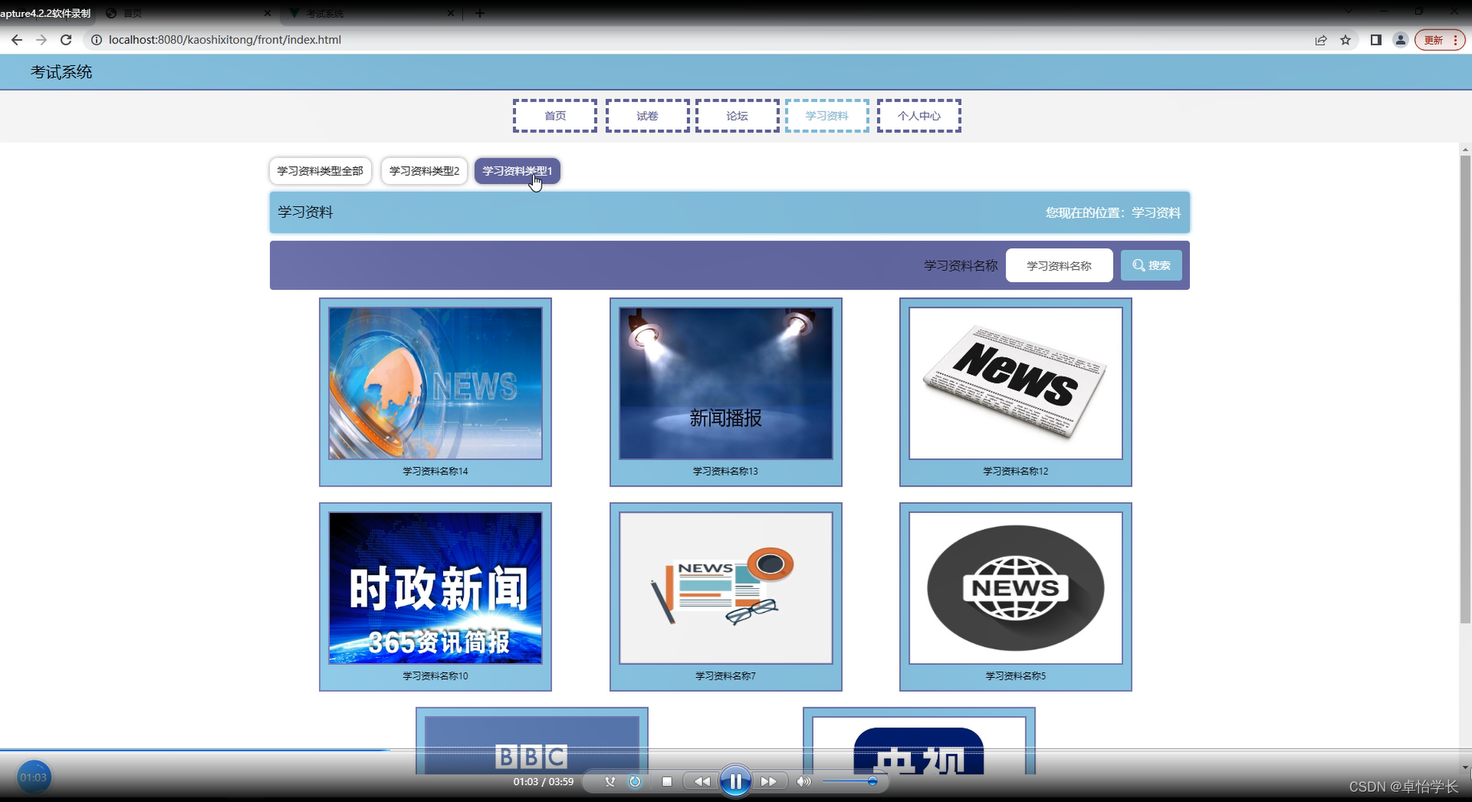Go back using the browser back arrow
The height and width of the screenshot is (802, 1472).
point(17,40)
